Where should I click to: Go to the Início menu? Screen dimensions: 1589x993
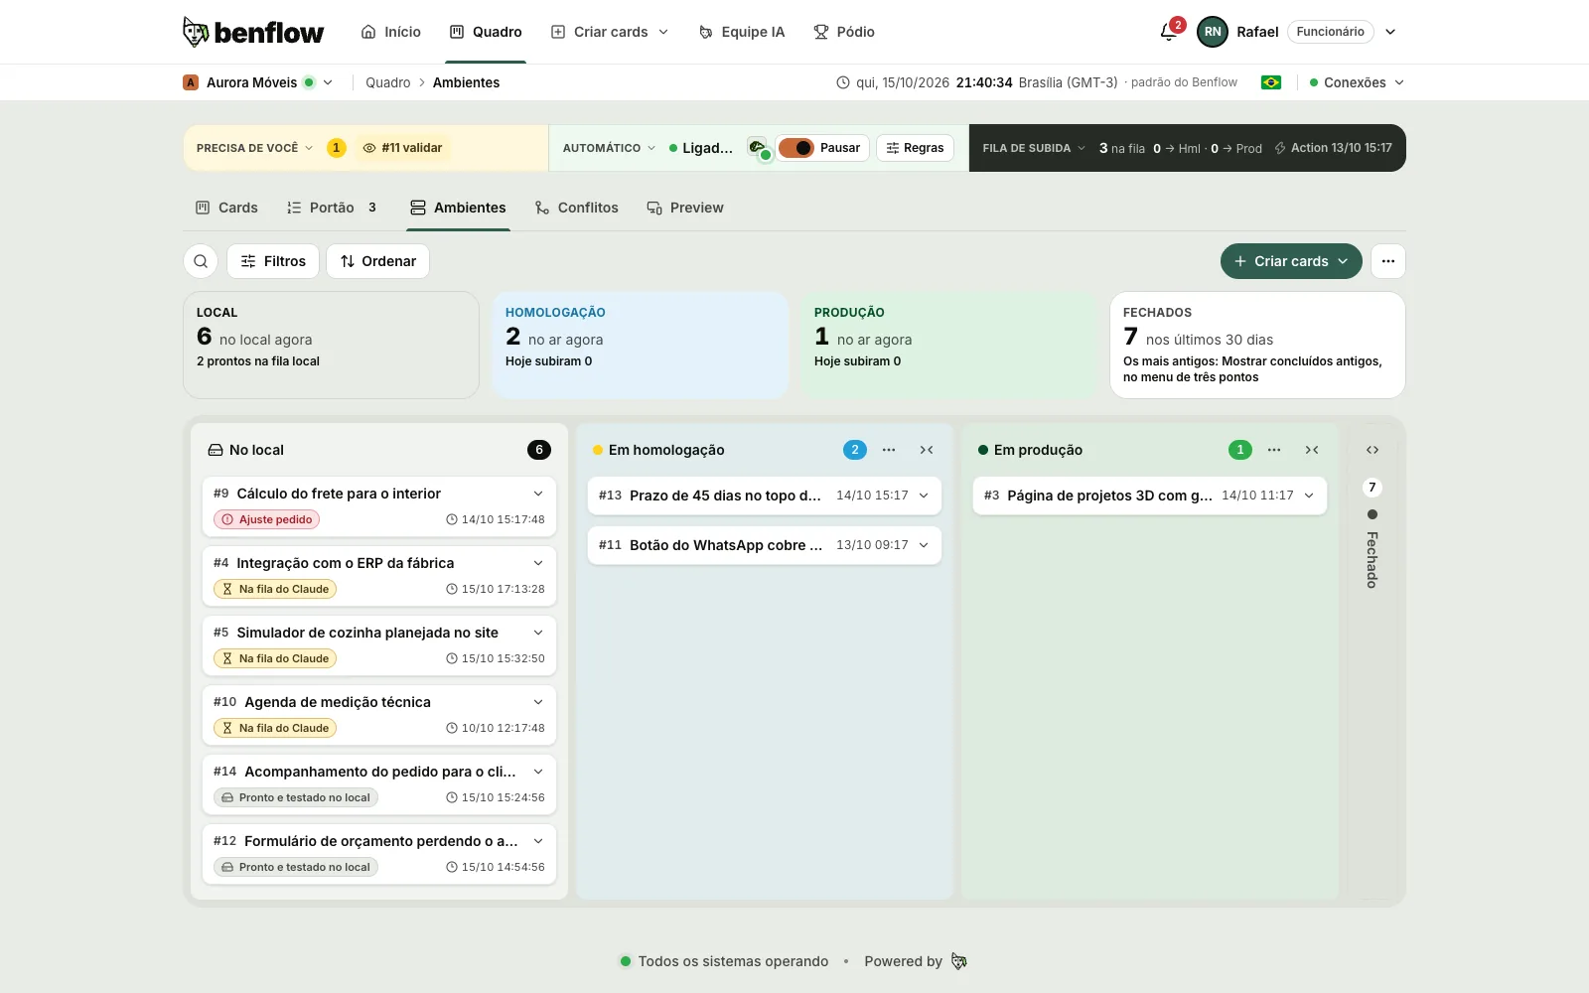tap(390, 32)
